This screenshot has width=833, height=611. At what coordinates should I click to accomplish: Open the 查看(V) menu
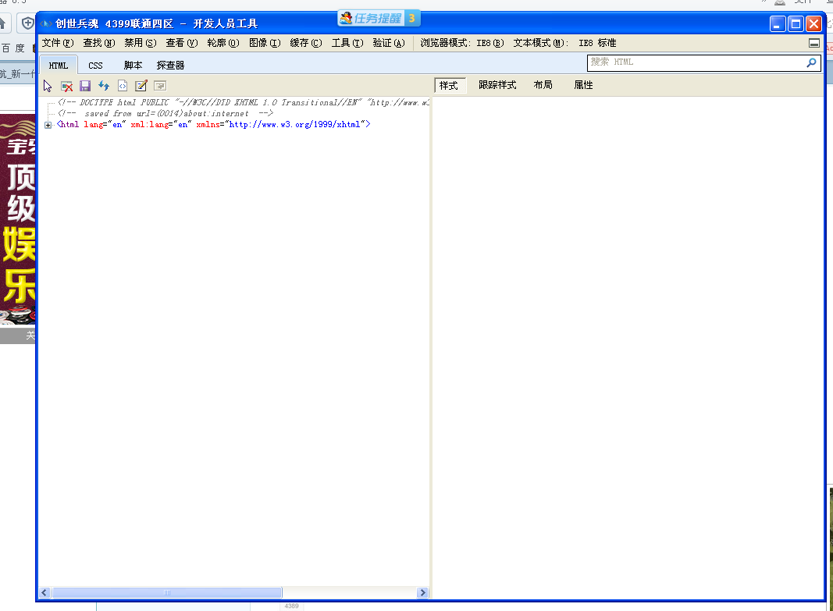(x=182, y=43)
